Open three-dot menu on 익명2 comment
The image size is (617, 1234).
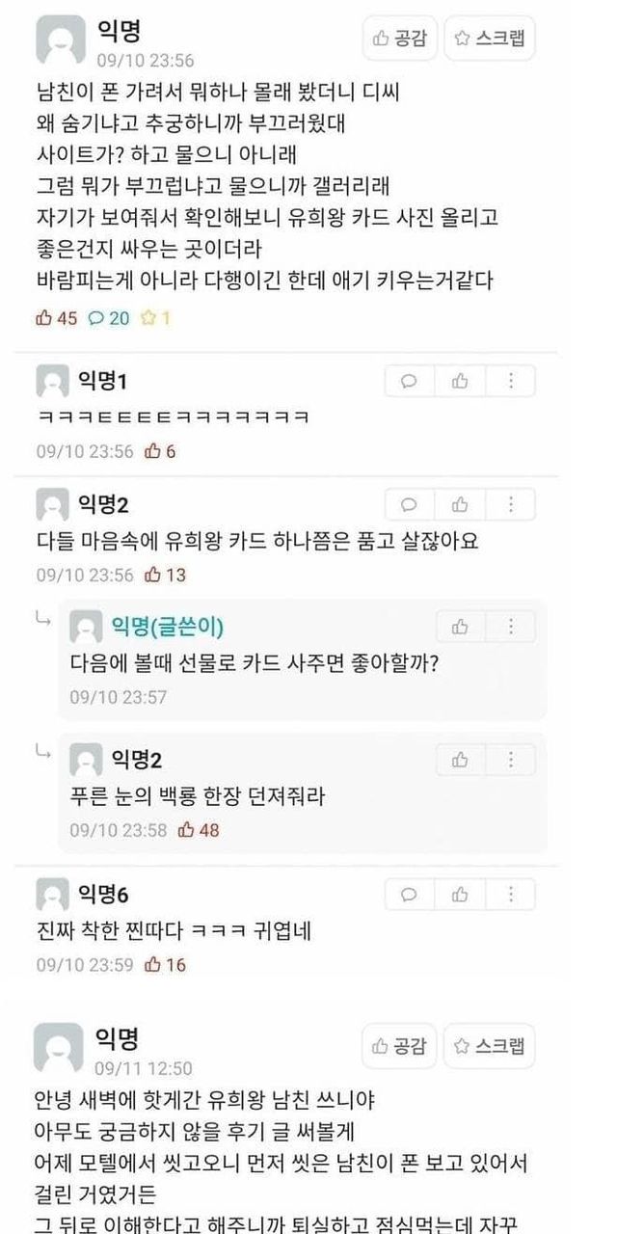(x=510, y=504)
